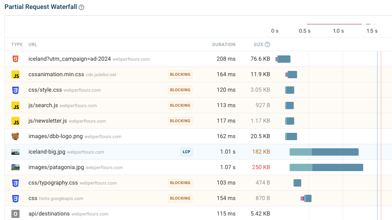Click the patagonia.jpg image thumbnail

coord(15,167)
